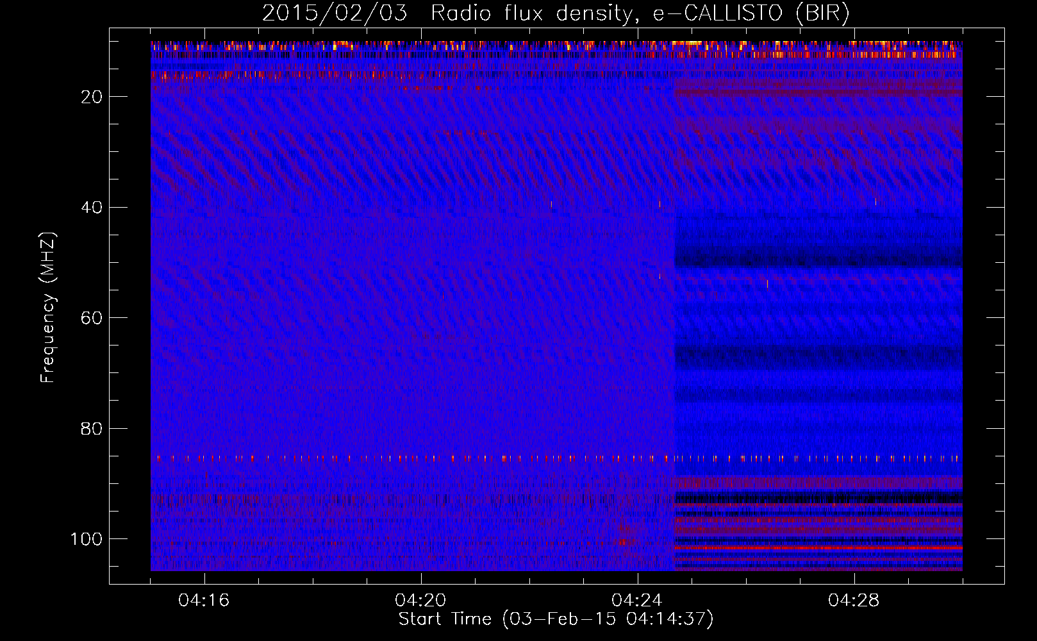The height and width of the screenshot is (641, 1037).
Task: Click the 40 MHz frequency tick label
Action: 92,208
